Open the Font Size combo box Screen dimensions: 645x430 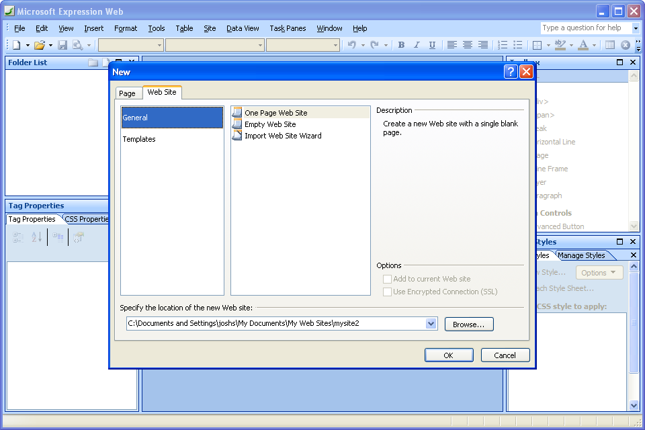[303, 45]
